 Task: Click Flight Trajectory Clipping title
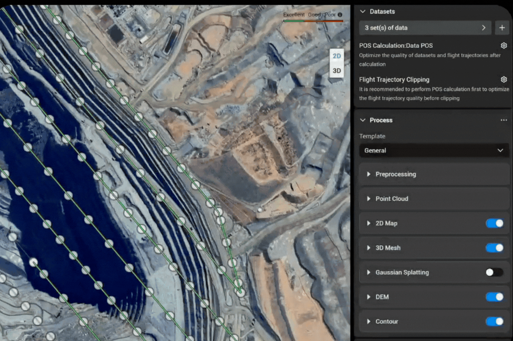coord(394,80)
